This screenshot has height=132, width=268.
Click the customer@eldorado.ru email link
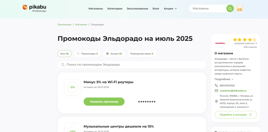coord(233,91)
